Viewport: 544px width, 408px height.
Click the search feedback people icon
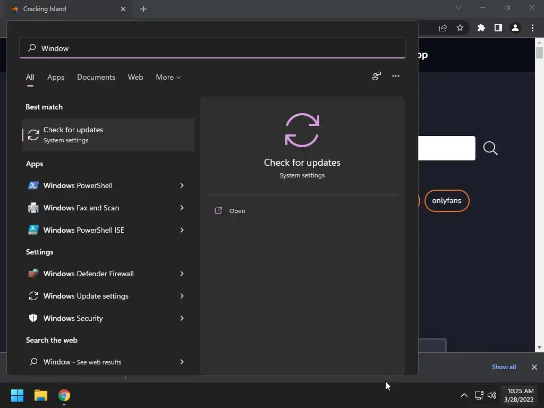click(x=377, y=76)
